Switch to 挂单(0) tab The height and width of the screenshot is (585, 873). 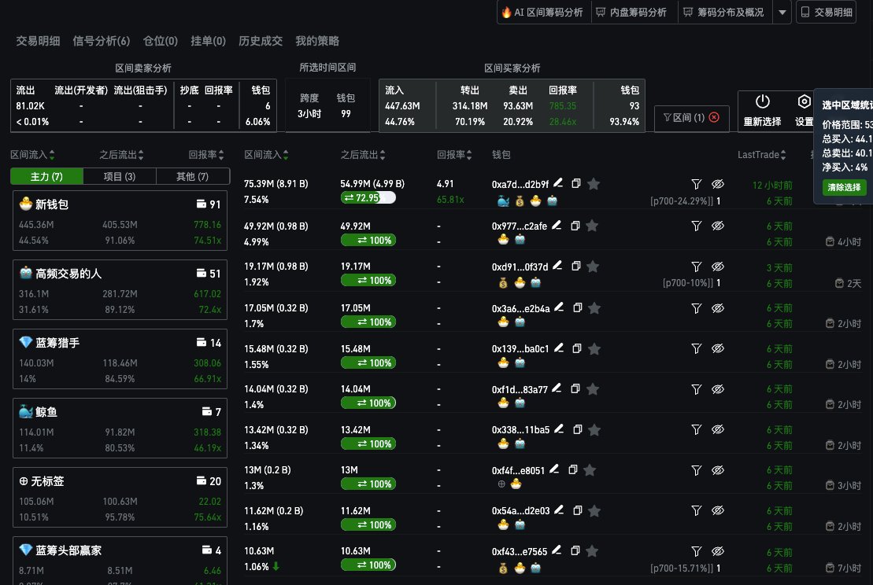[x=209, y=41]
